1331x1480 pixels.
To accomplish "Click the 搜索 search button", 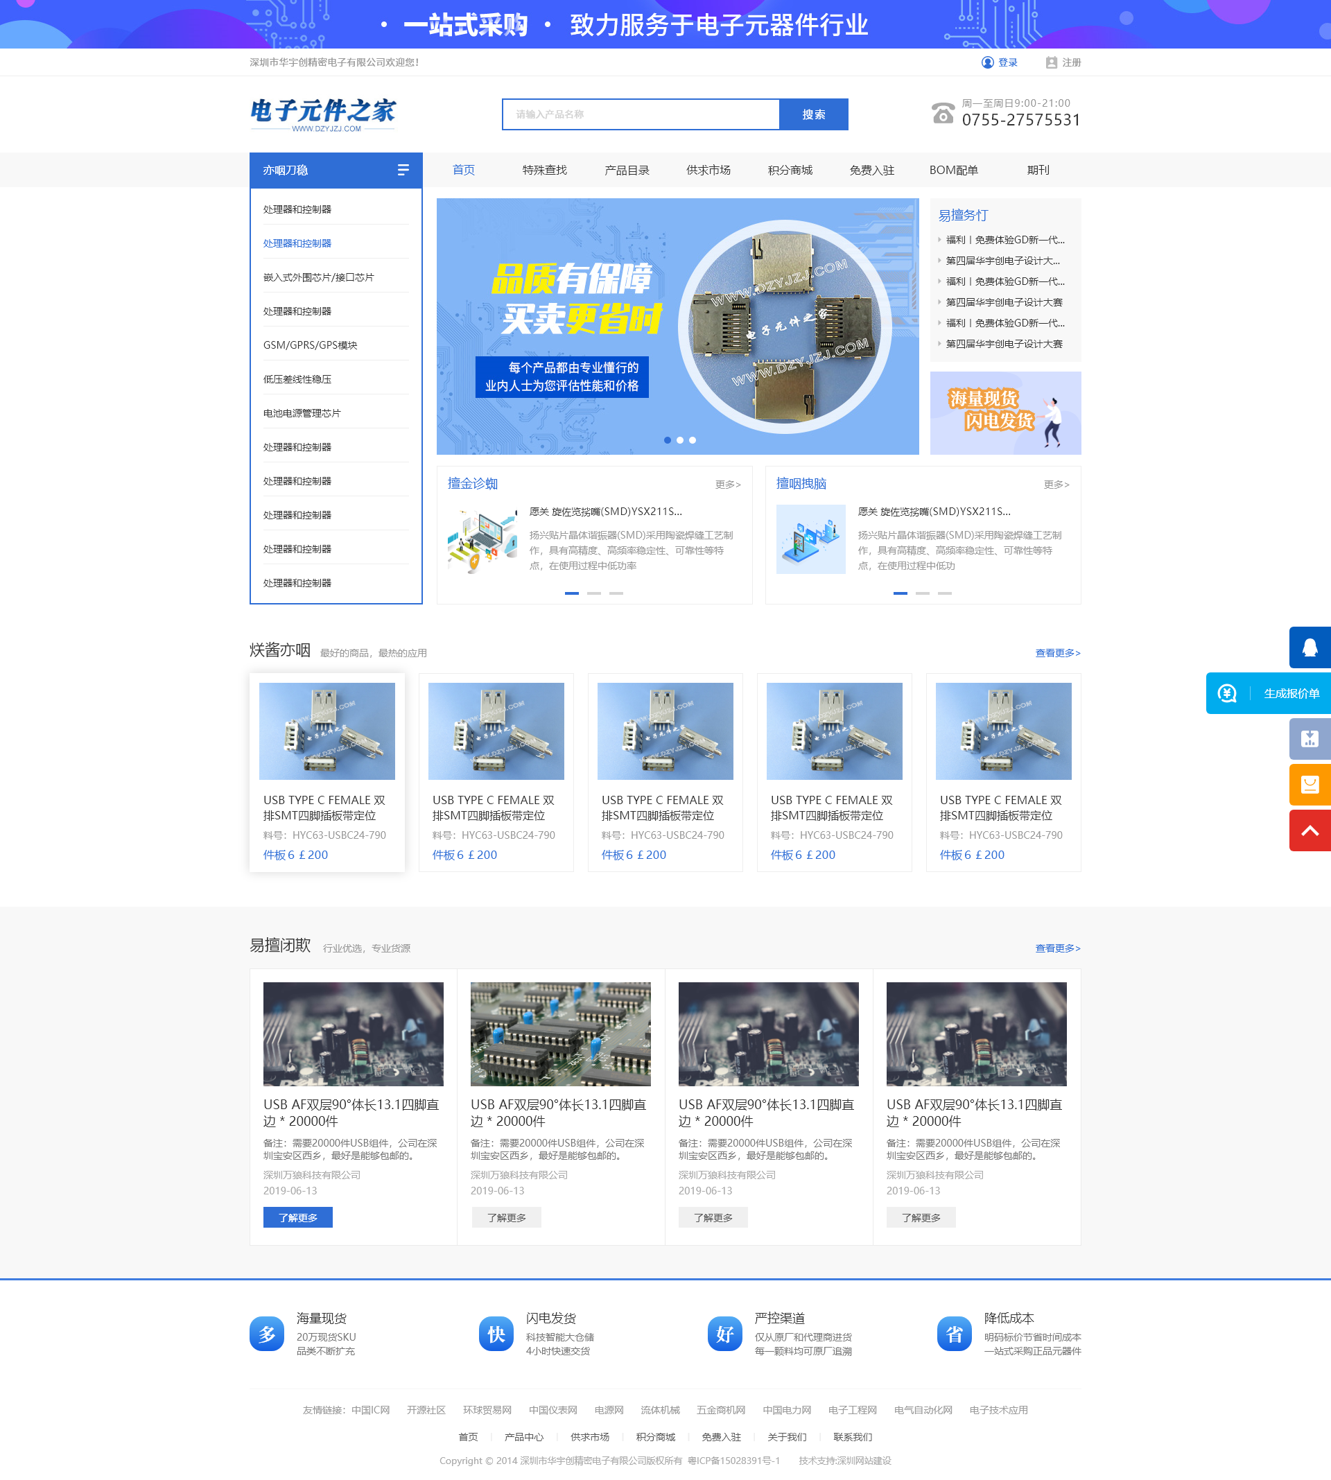I will point(813,114).
